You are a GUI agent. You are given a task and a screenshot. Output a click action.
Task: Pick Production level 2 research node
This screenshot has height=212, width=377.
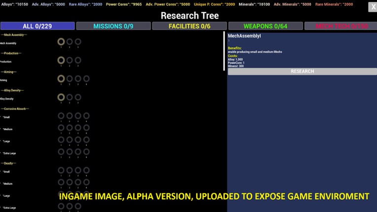coord(70,60)
